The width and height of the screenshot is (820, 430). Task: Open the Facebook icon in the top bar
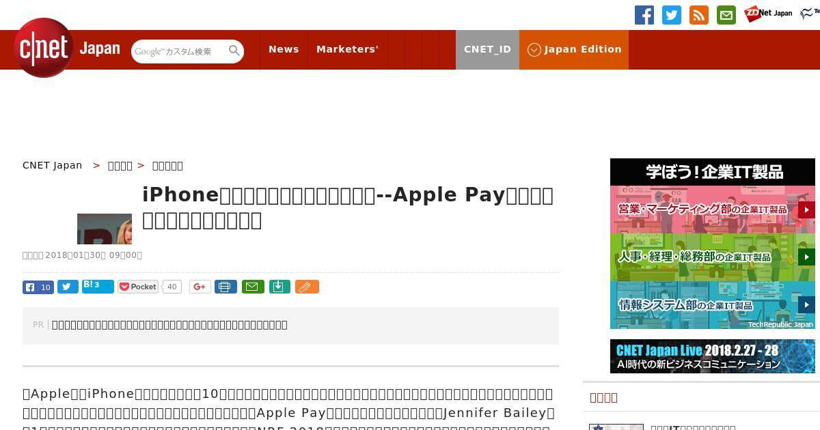click(x=644, y=15)
